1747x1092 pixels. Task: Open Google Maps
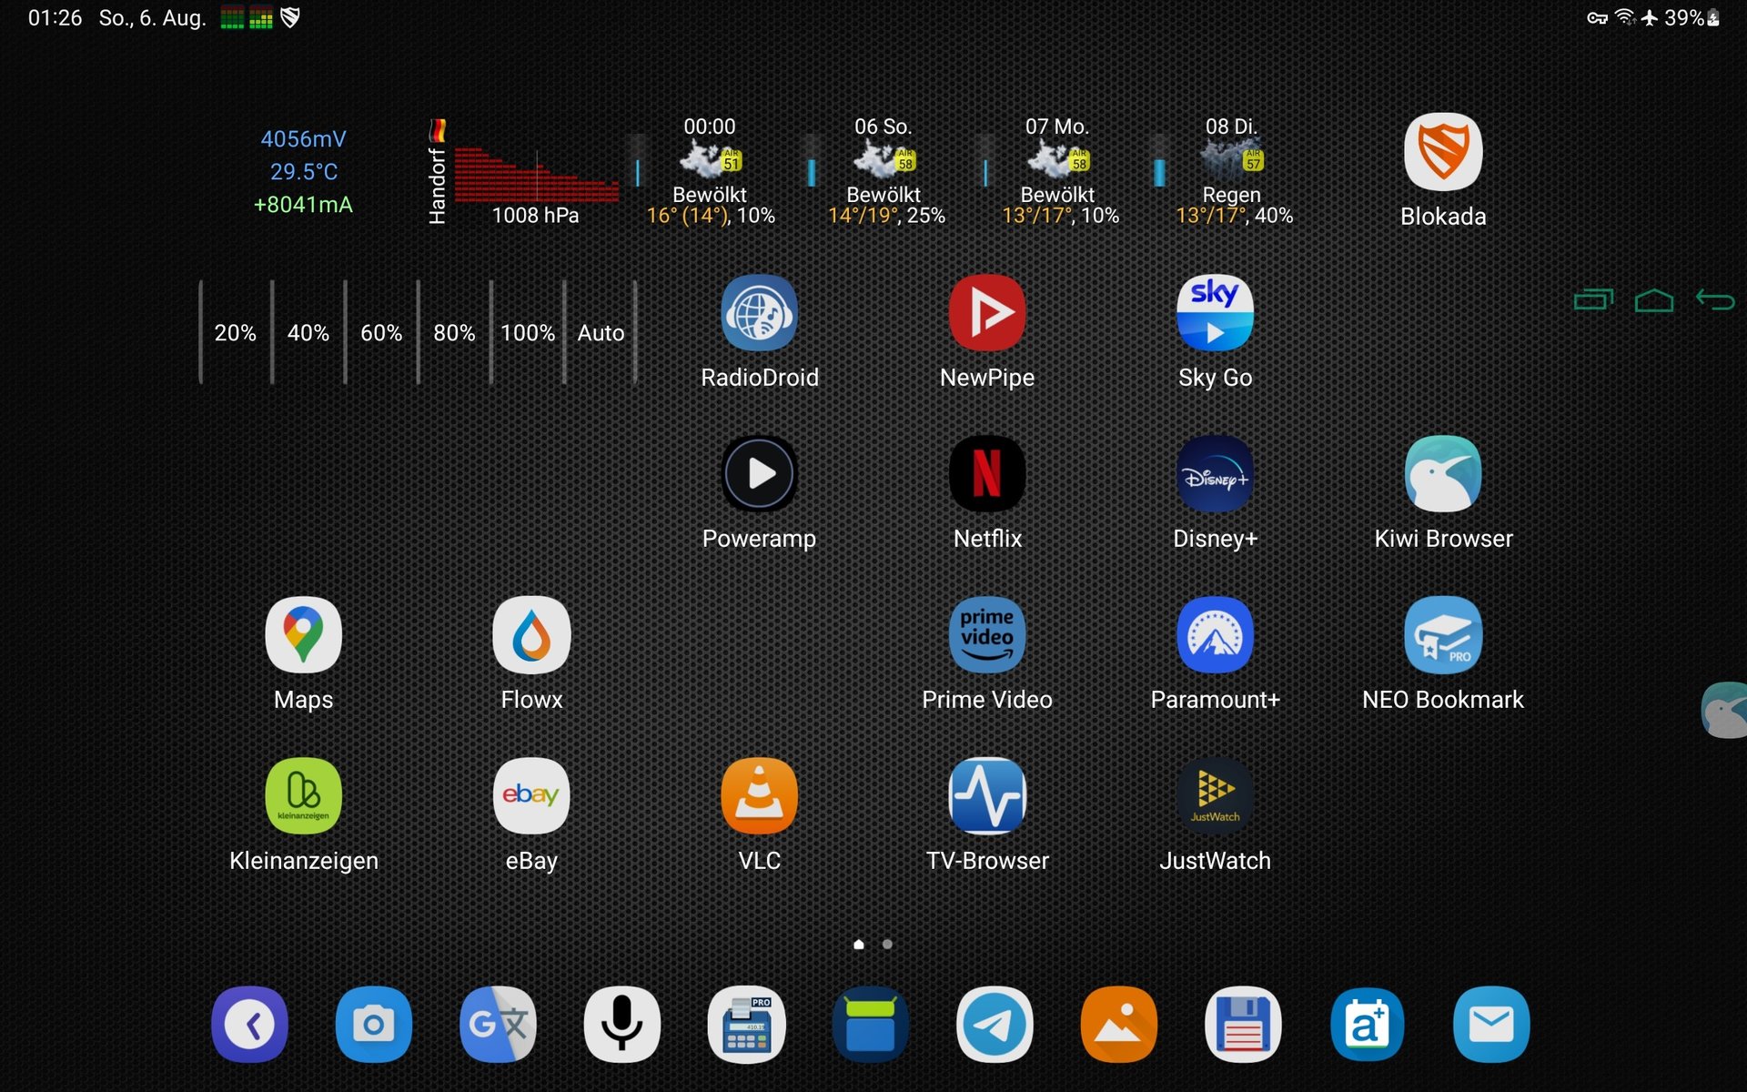304,635
